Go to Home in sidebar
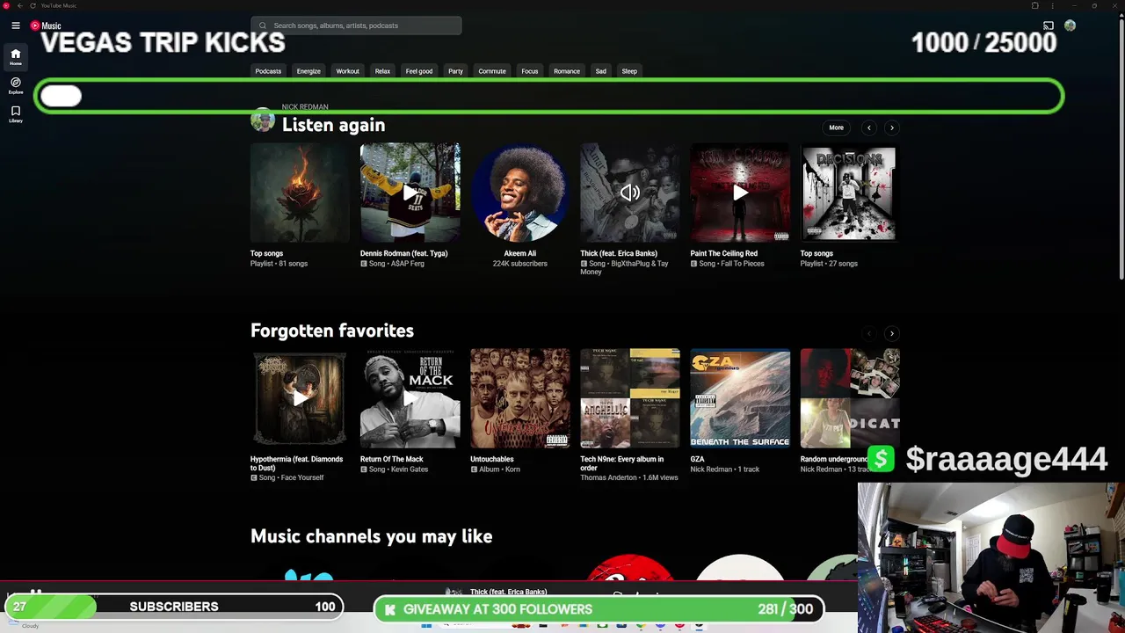 tap(16, 57)
